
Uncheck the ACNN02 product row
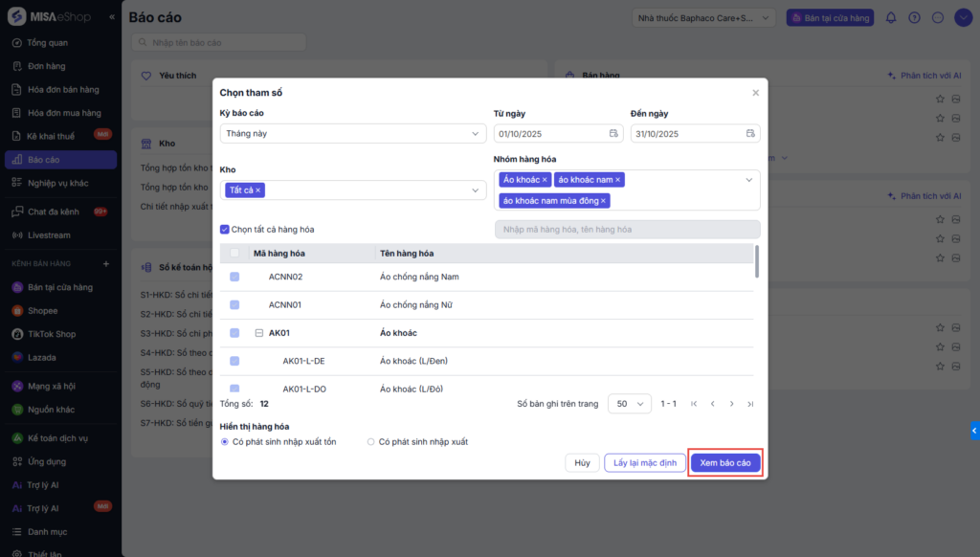point(234,278)
